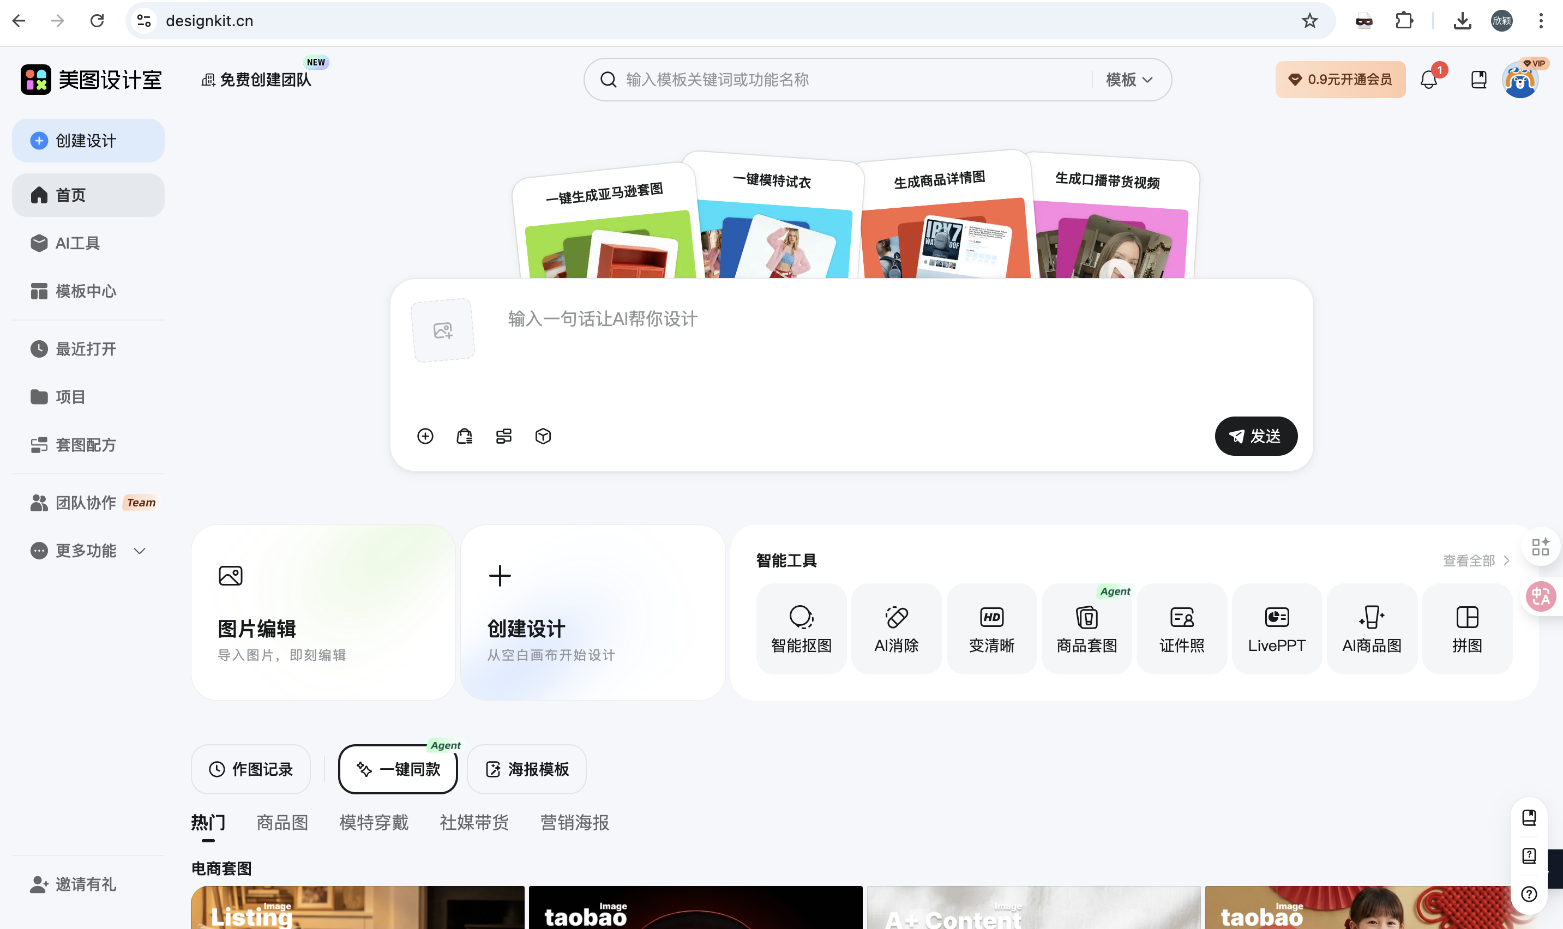The width and height of the screenshot is (1563, 929).
Task: Expand the 更多功能 sidebar section
Action: (x=88, y=550)
